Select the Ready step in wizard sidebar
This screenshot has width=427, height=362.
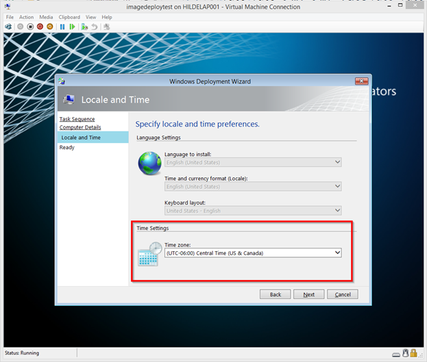[x=67, y=147]
